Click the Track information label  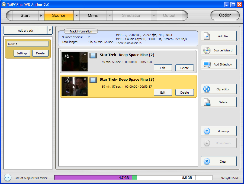click(x=81, y=31)
